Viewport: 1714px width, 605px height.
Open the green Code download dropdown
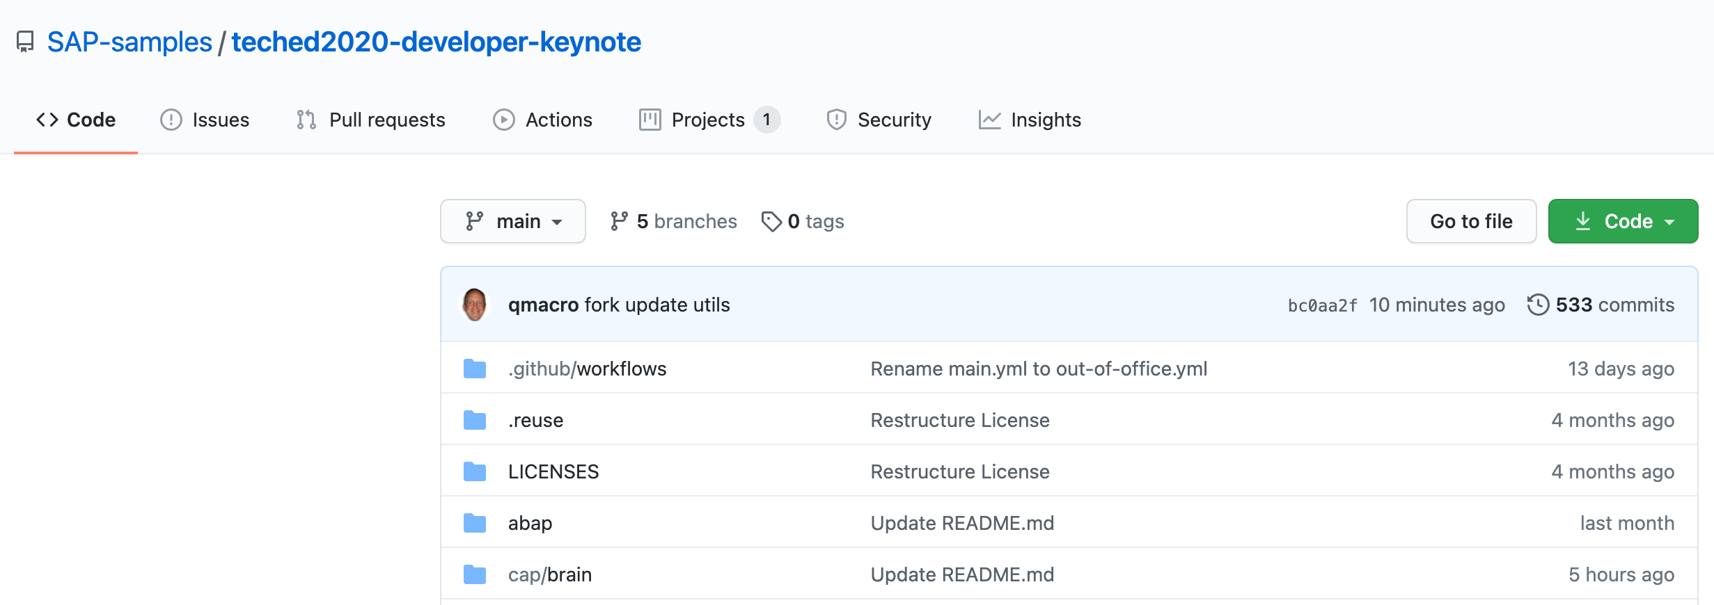1623,221
